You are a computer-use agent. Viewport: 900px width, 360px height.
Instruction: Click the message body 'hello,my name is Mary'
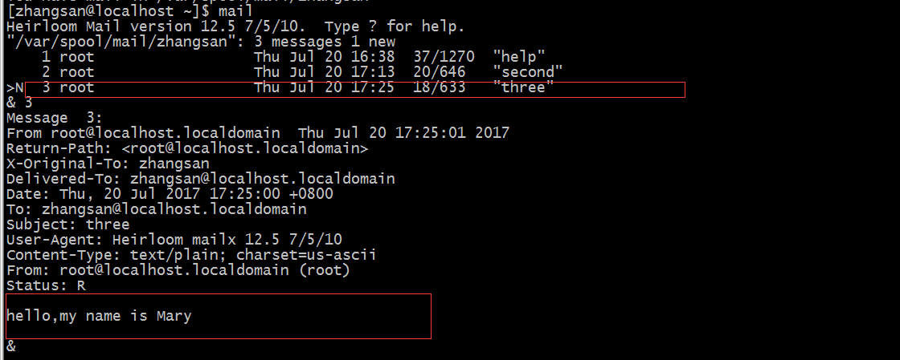(x=99, y=316)
